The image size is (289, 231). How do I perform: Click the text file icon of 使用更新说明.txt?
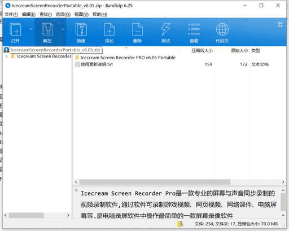click(x=77, y=64)
